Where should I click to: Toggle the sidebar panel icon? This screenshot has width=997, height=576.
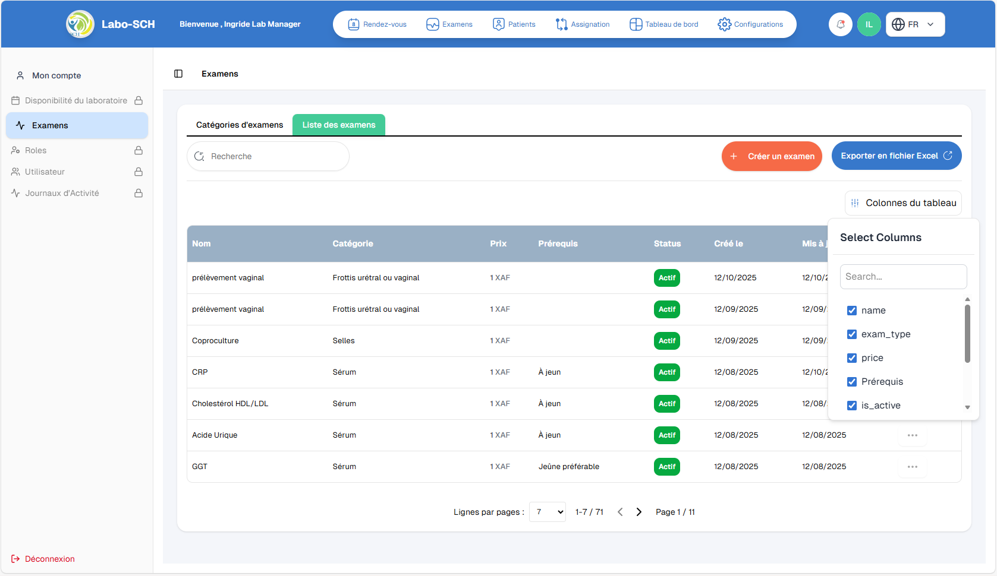click(178, 74)
